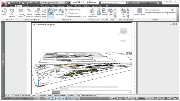Click the Autodesk Seek search icon
Viewport: 180px width, 101px height.
coord(172,10)
